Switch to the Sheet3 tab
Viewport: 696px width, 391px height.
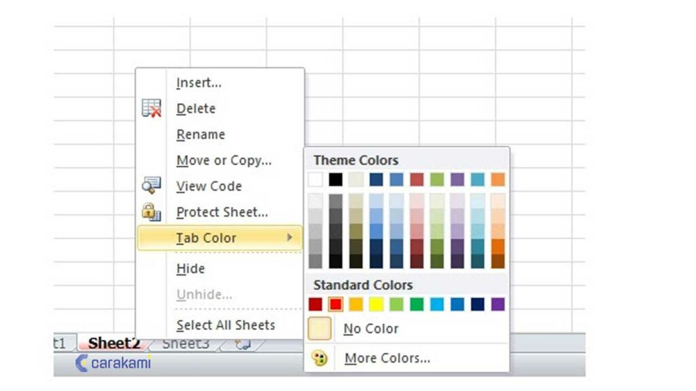185,343
